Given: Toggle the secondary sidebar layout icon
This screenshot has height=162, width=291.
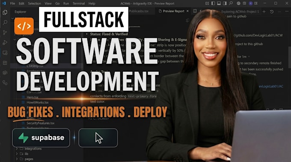Looking at the screenshot, I should [x=225, y=3].
